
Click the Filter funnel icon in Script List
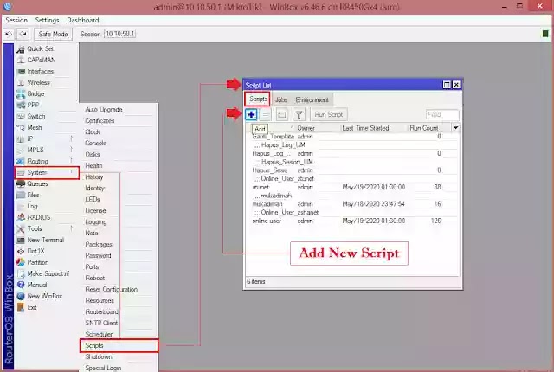pyautogui.click(x=299, y=115)
